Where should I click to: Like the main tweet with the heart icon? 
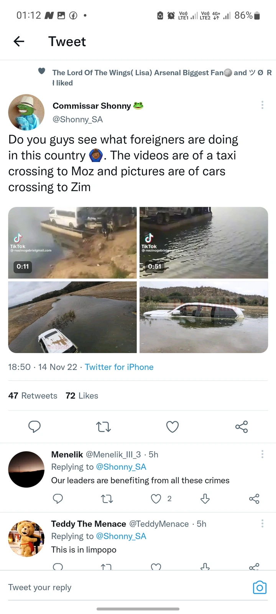point(172,426)
